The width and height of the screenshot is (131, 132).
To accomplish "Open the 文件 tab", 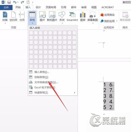I will coord(6,7).
